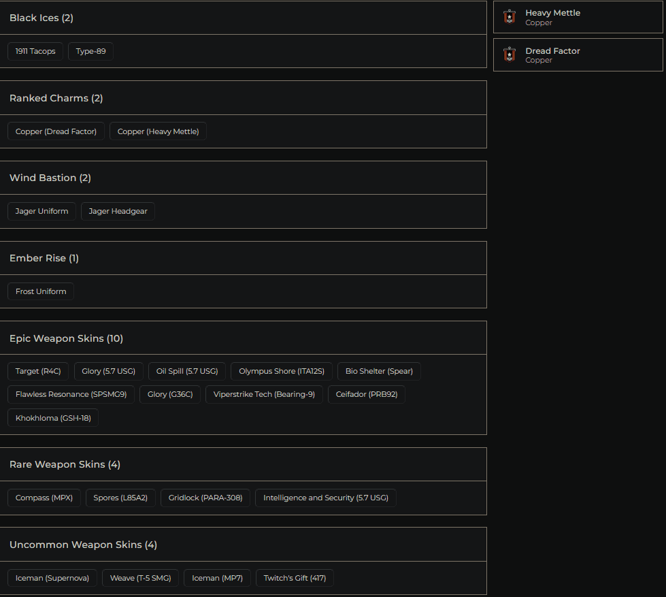Click the Wind Bastion (2) header
The image size is (666, 597).
[243, 178]
